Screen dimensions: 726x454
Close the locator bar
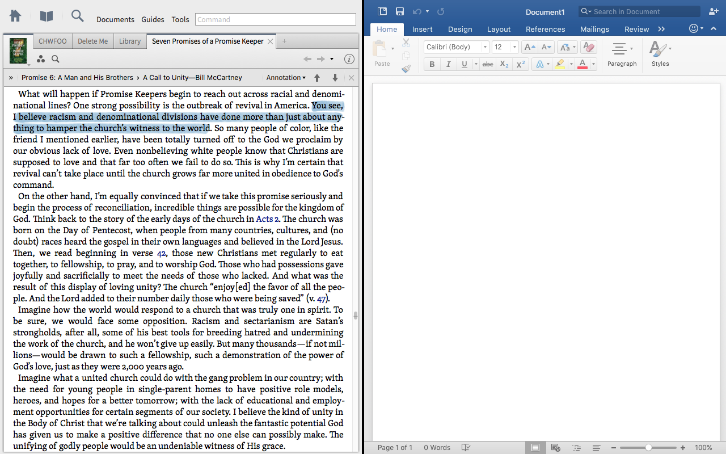point(351,78)
